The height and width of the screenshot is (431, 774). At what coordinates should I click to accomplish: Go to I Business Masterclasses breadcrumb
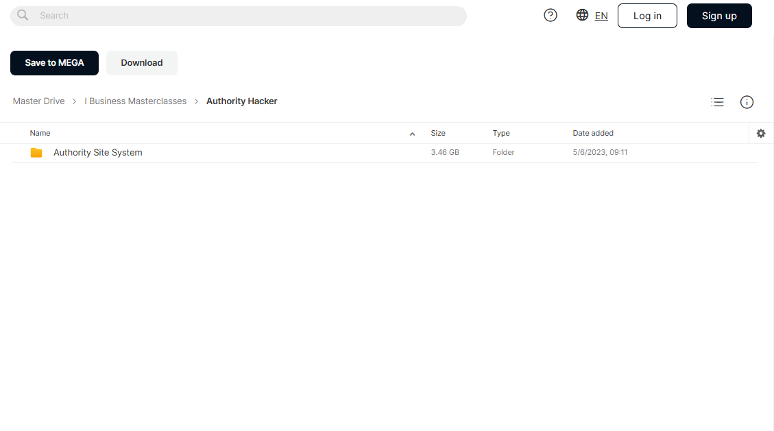tap(135, 101)
